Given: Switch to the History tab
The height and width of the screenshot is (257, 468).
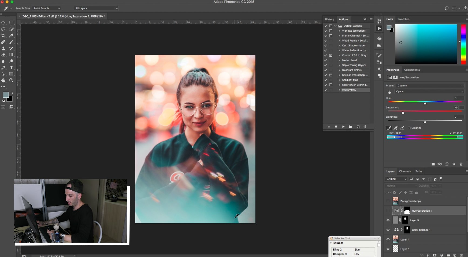Looking at the screenshot, I should (329, 19).
